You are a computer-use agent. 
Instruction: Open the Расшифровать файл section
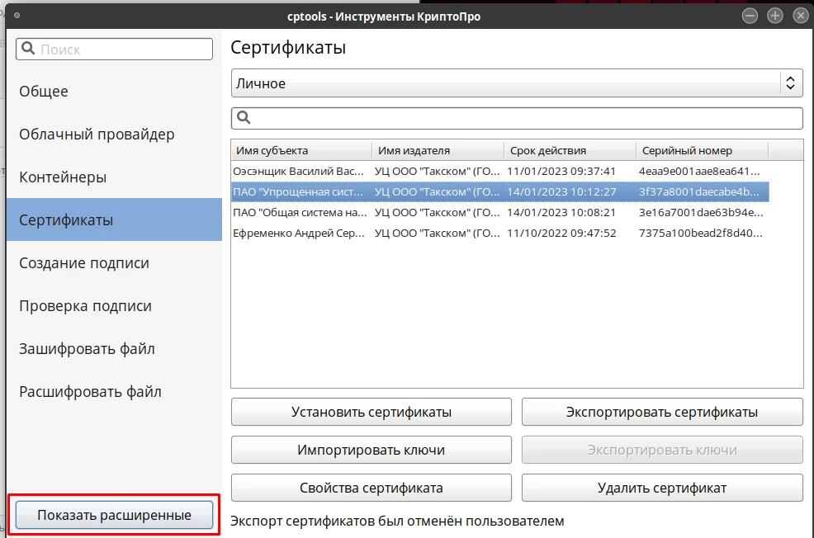pyautogui.click(x=114, y=392)
